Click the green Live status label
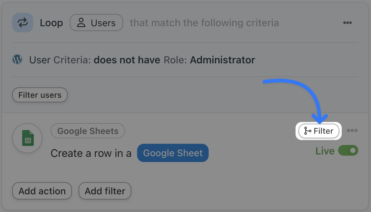 pos(325,151)
